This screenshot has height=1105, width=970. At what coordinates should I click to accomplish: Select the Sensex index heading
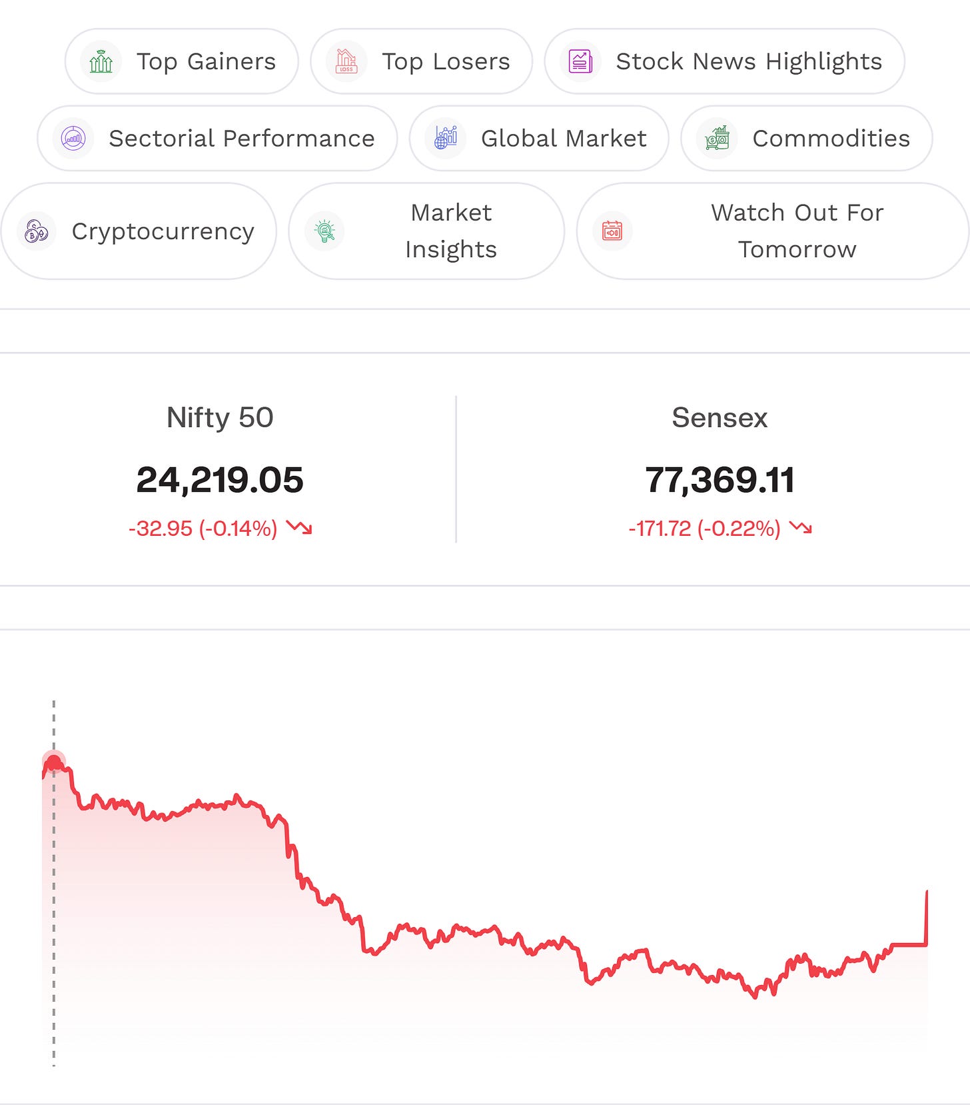click(x=720, y=418)
